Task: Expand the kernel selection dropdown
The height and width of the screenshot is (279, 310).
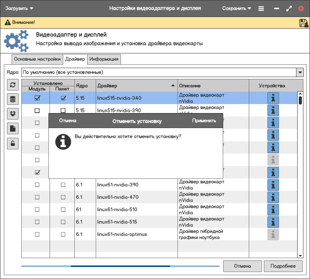Action: click(300, 72)
